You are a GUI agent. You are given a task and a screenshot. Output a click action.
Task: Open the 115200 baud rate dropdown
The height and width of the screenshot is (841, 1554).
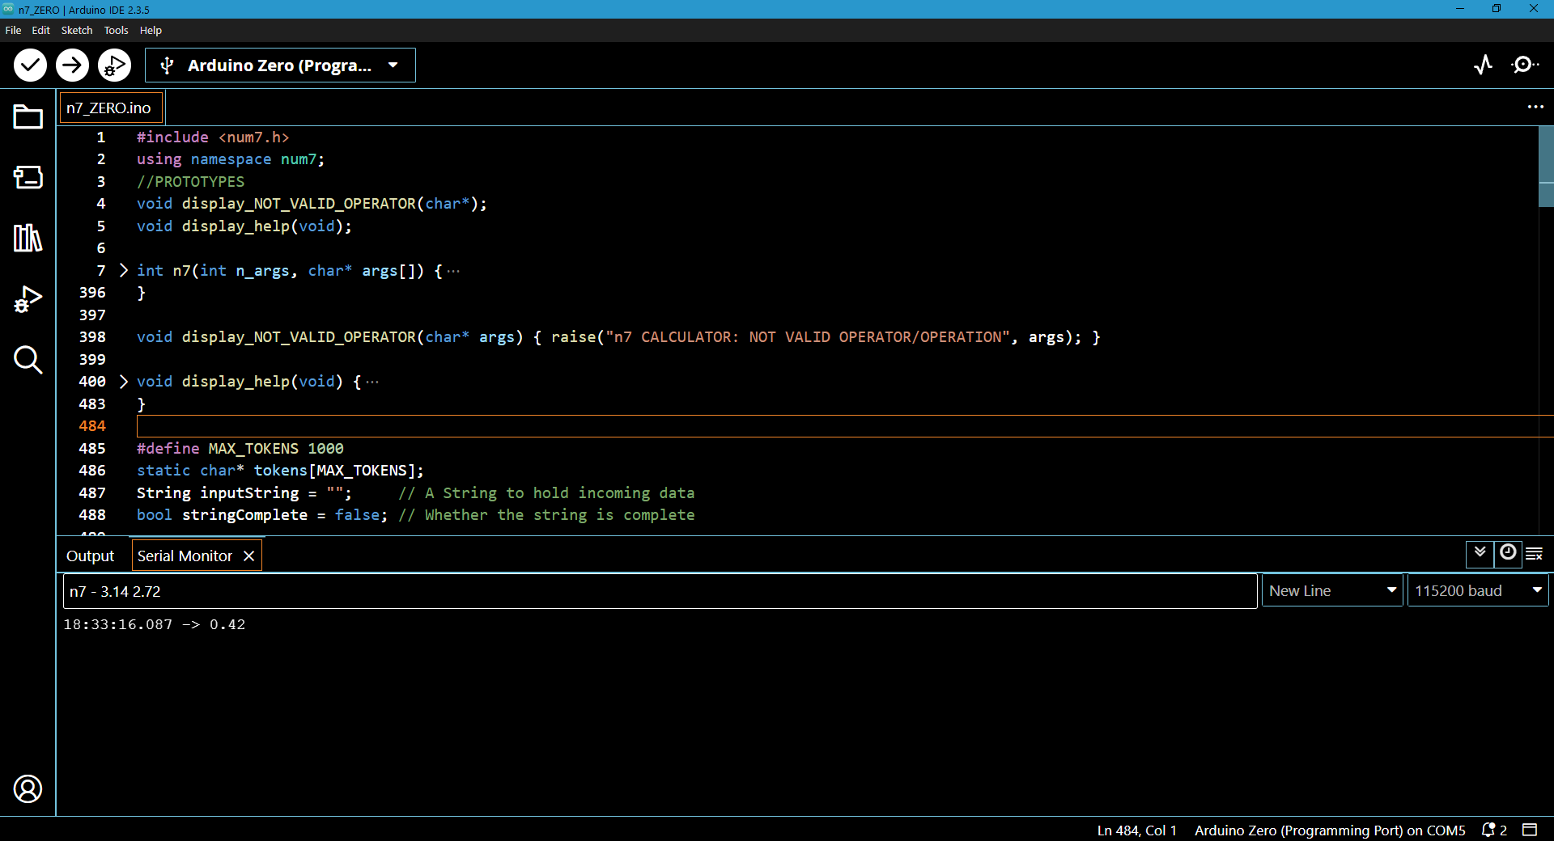(1477, 591)
